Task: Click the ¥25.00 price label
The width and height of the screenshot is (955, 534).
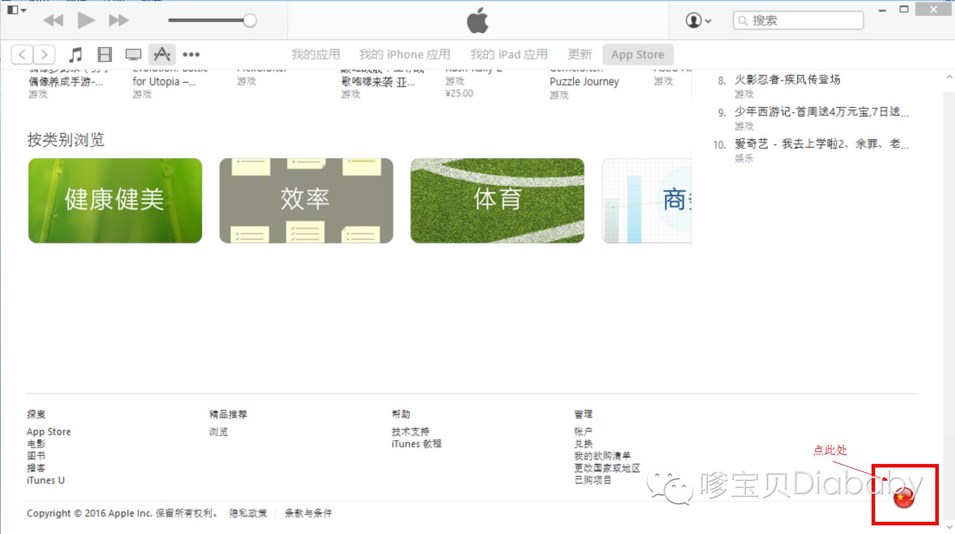Action: pyautogui.click(x=459, y=93)
